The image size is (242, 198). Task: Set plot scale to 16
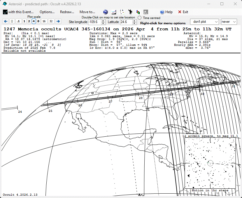tap(44, 21)
